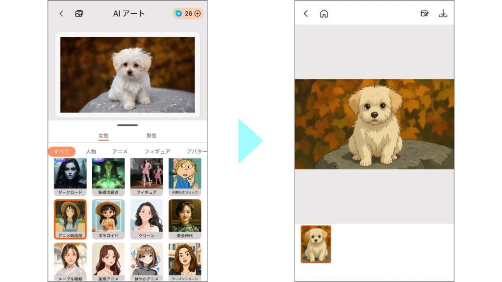The image size is (502, 282).
Task: Filter styles by フィギュア category
Action: pyautogui.click(x=157, y=152)
